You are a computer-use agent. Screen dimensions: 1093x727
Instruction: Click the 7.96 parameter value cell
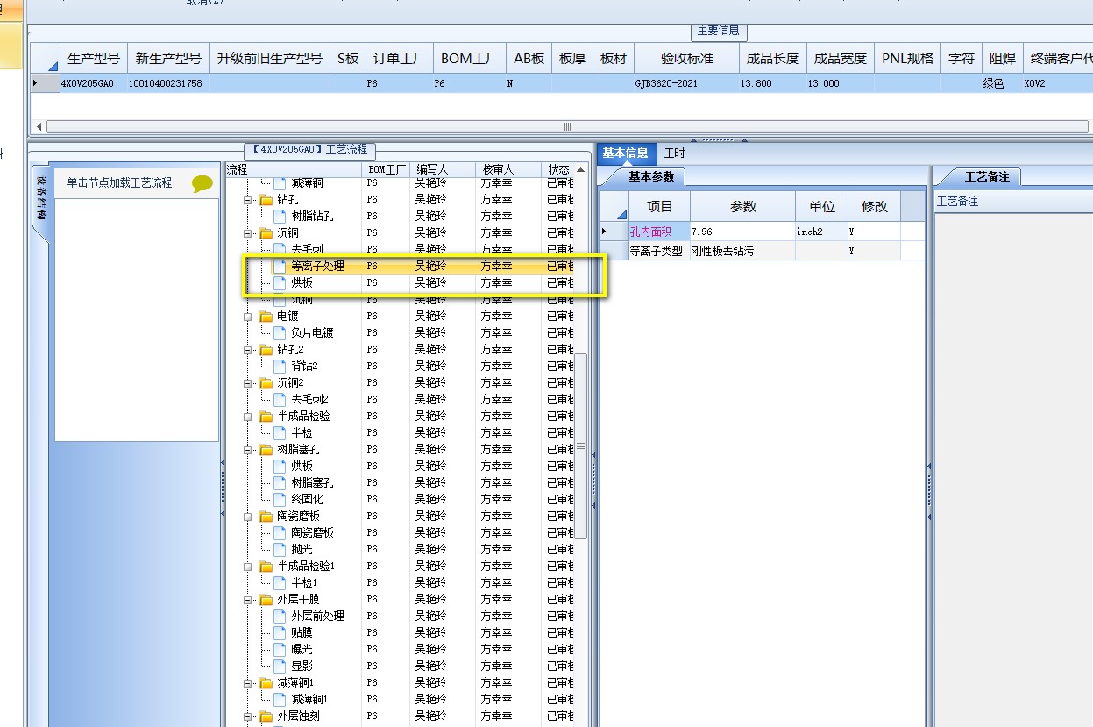click(x=743, y=232)
